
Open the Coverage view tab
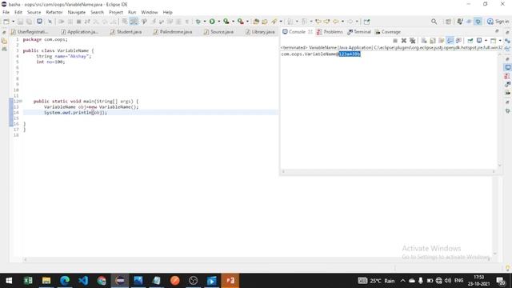pyautogui.click(x=388, y=32)
